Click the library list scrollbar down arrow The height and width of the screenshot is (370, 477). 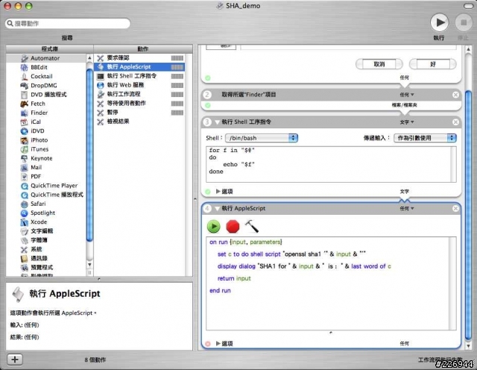[89, 265]
